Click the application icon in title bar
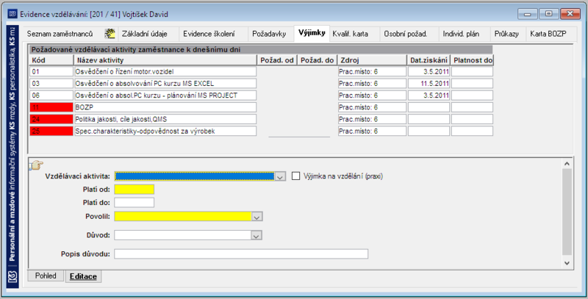Viewport: 588px width, 299px height. (x=12, y=14)
